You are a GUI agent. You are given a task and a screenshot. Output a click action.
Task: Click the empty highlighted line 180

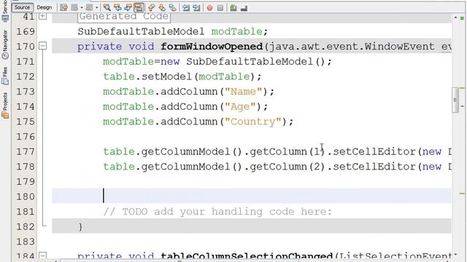(x=252, y=196)
